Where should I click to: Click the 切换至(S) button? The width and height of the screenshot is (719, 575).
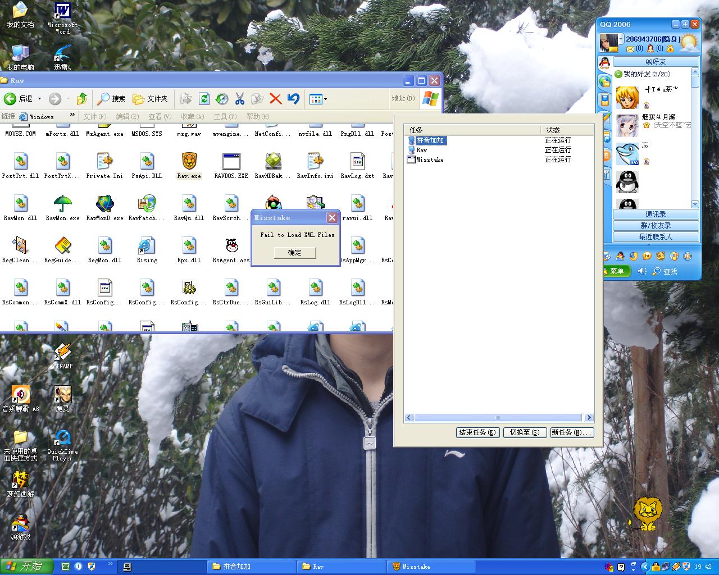tap(525, 432)
